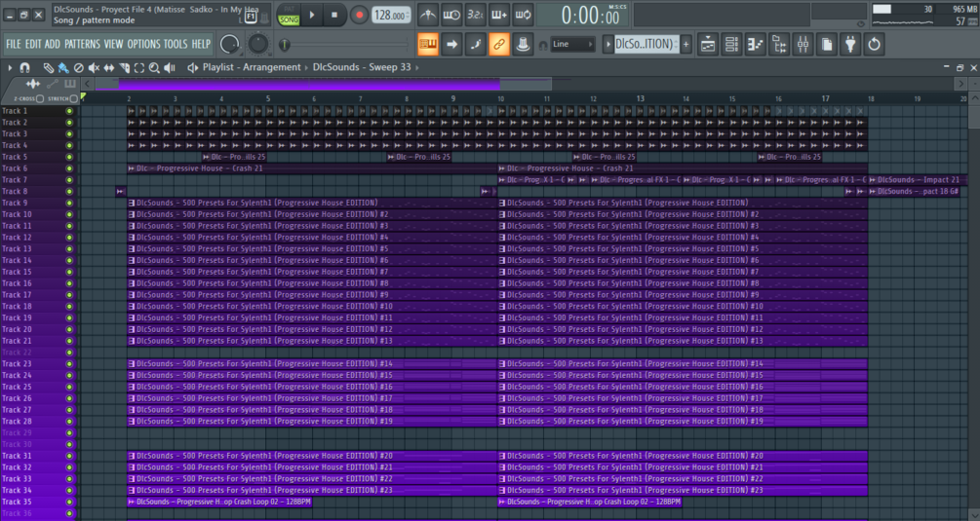Screen dimensions: 980x521
Task: Open the Playlist view icon
Action: coord(708,44)
